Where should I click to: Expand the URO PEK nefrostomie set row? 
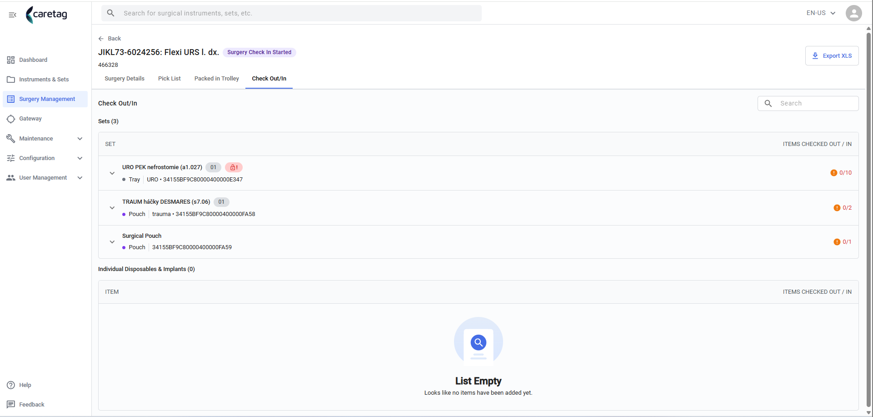[x=112, y=173]
